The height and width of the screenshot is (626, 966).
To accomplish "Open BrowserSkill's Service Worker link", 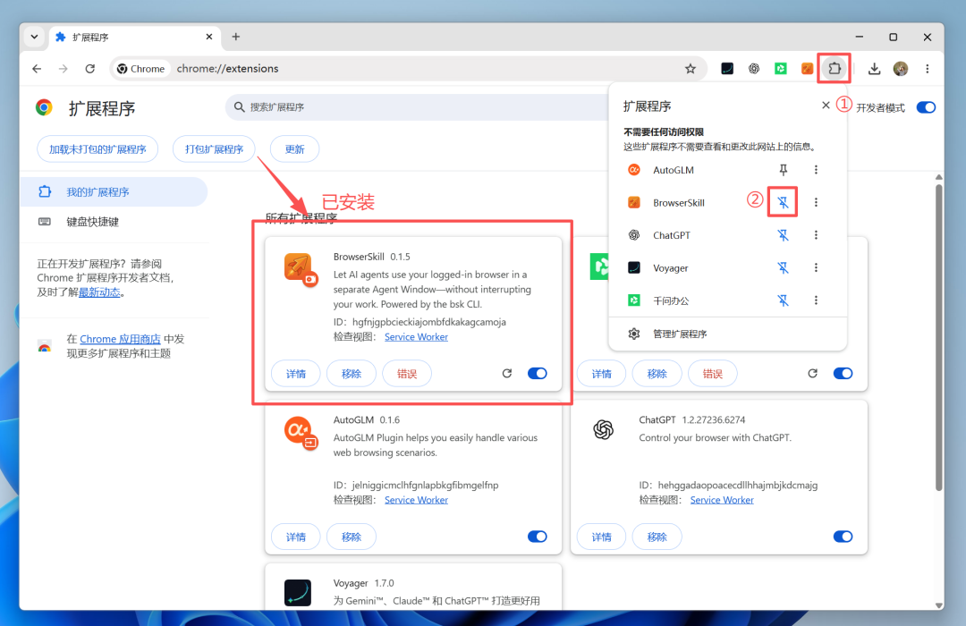I will 416,337.
